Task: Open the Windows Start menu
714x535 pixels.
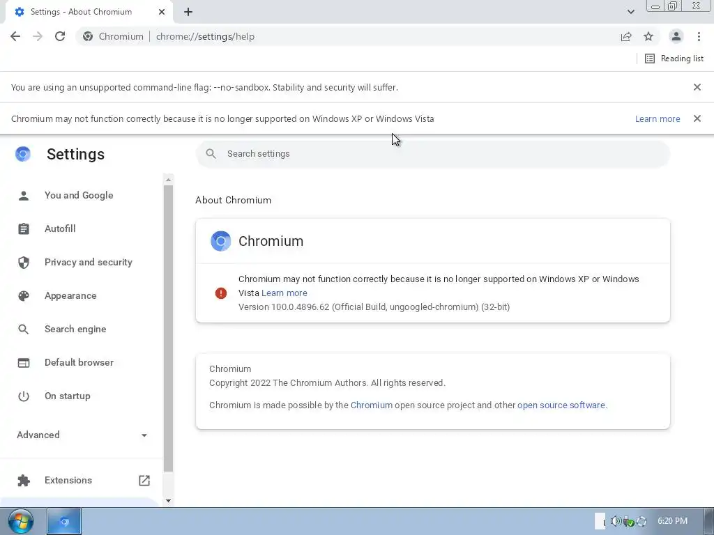Action: click(x=20, y=521)
